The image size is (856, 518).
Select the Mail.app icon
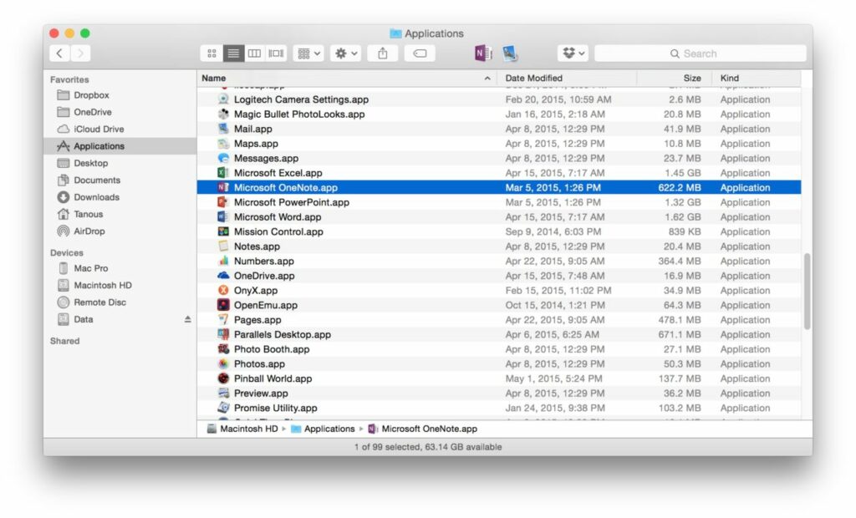coord(222,129)
